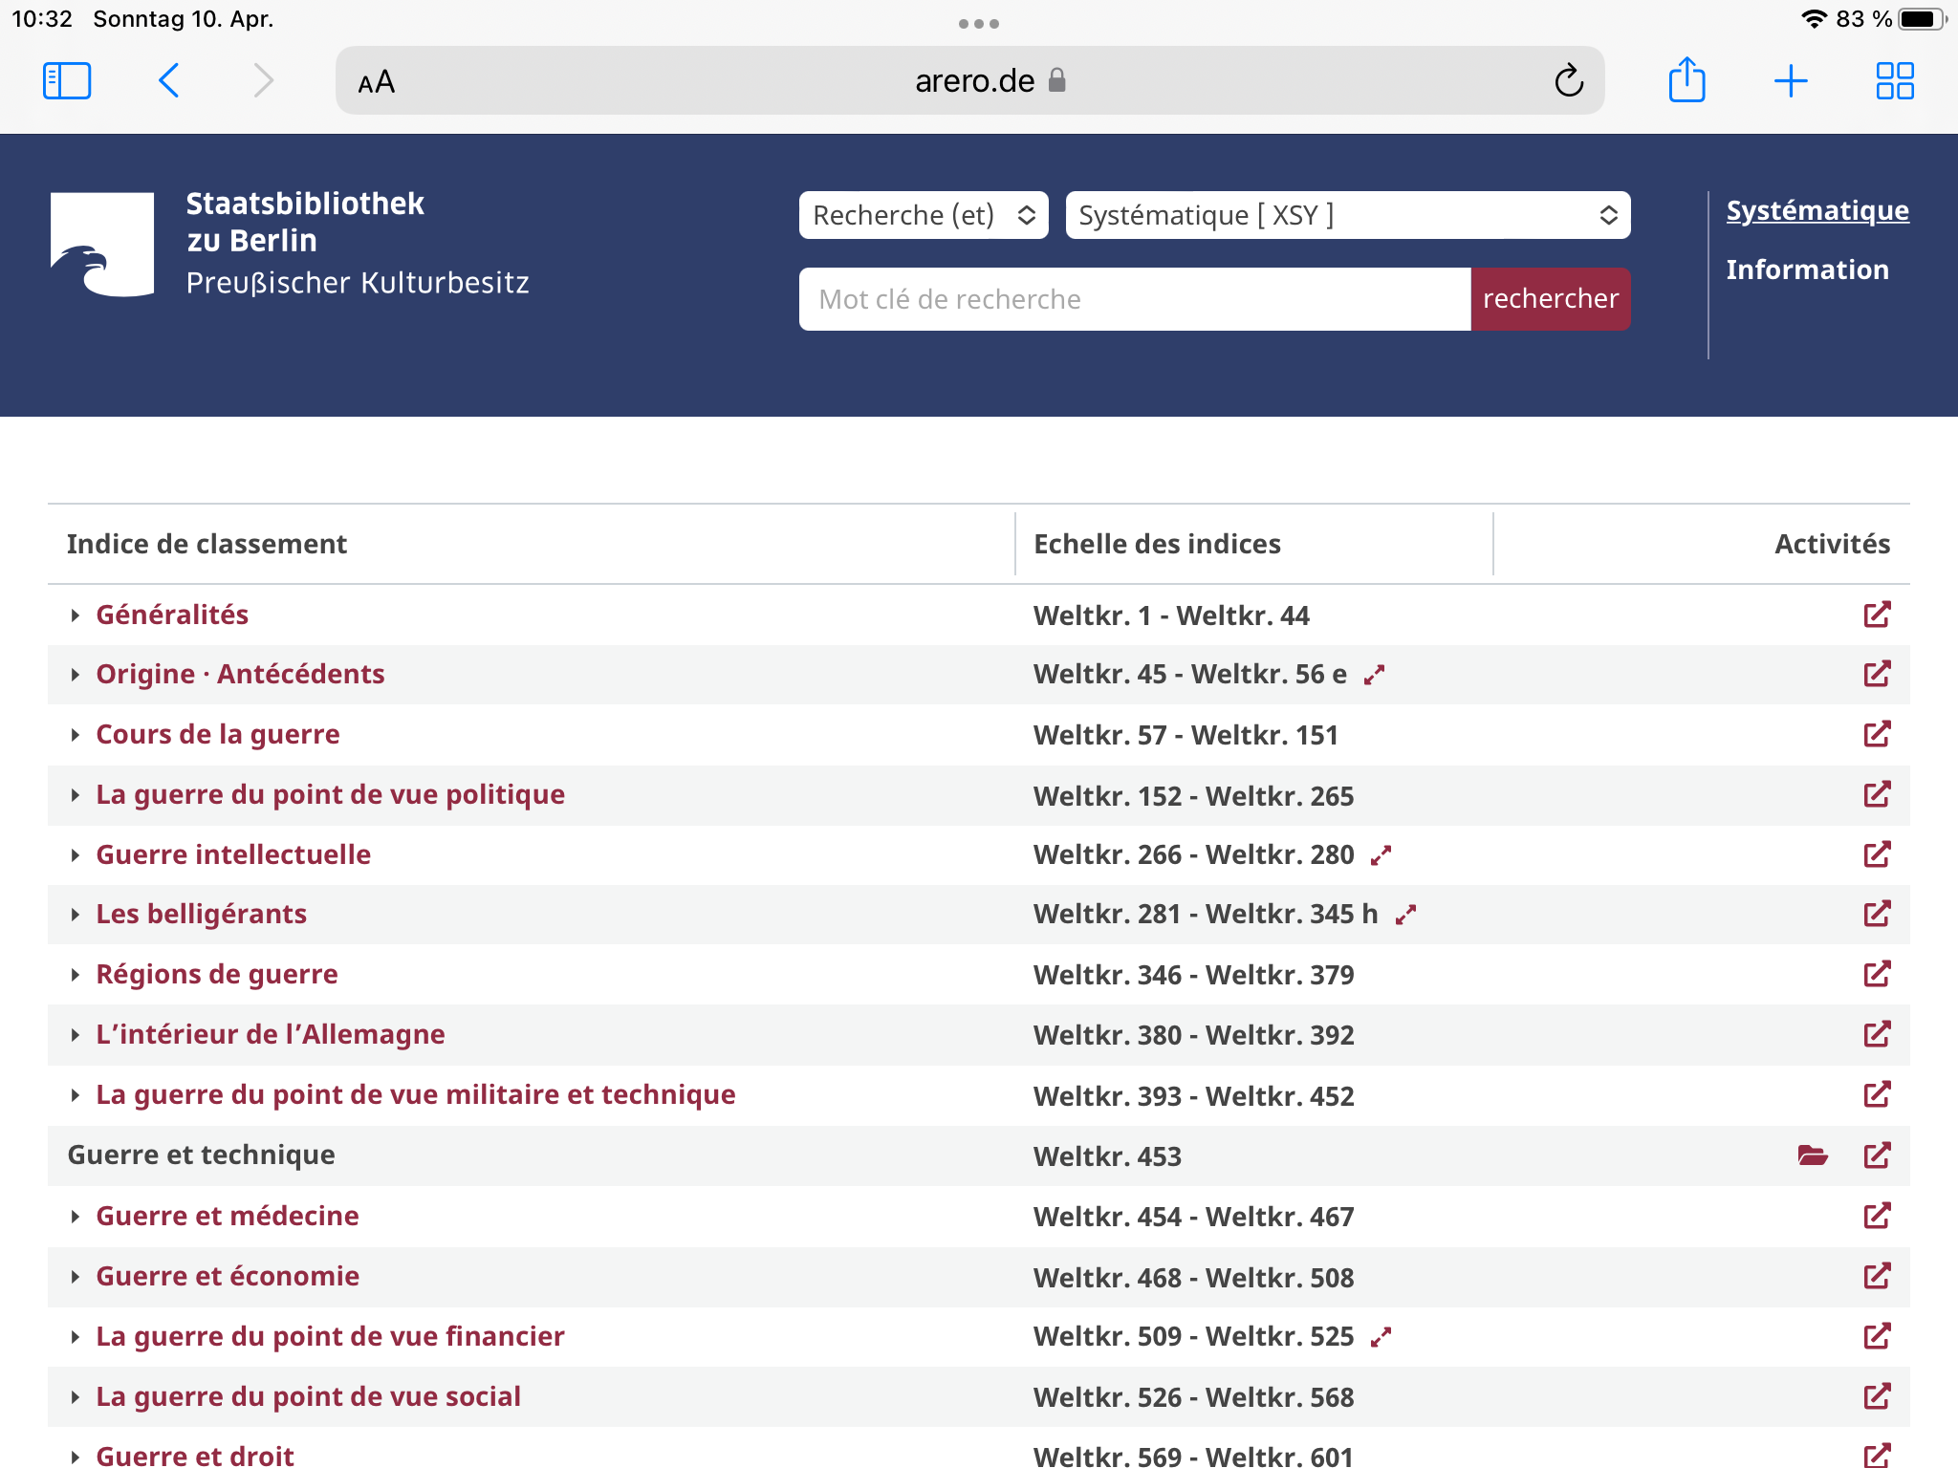Open external link icon for Guerre et médecine

[1877, 1216]
